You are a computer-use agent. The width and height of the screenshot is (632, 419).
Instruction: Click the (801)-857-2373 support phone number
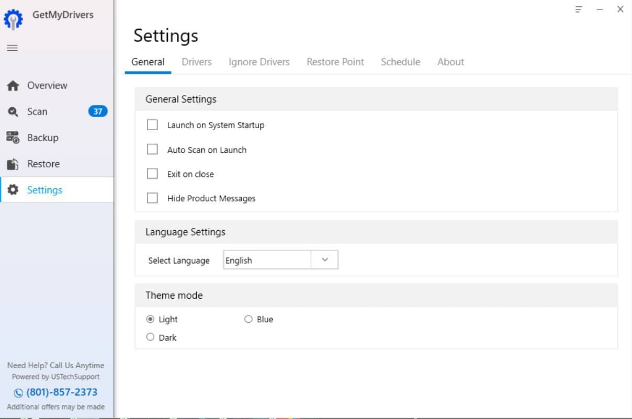pos(62,392)
